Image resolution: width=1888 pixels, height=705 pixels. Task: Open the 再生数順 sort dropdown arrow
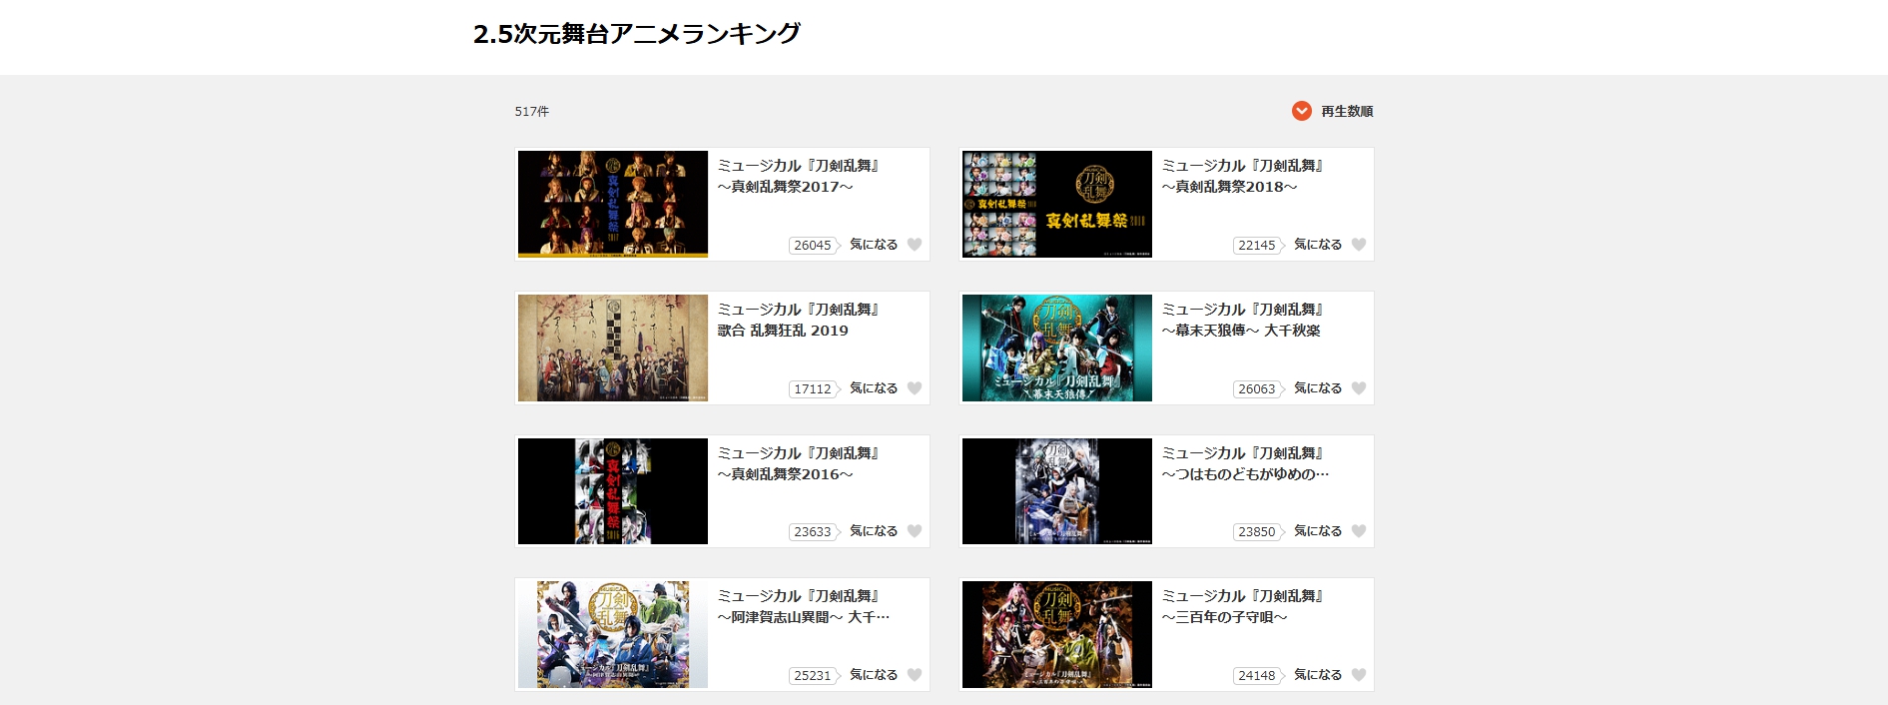point(1301,111)
